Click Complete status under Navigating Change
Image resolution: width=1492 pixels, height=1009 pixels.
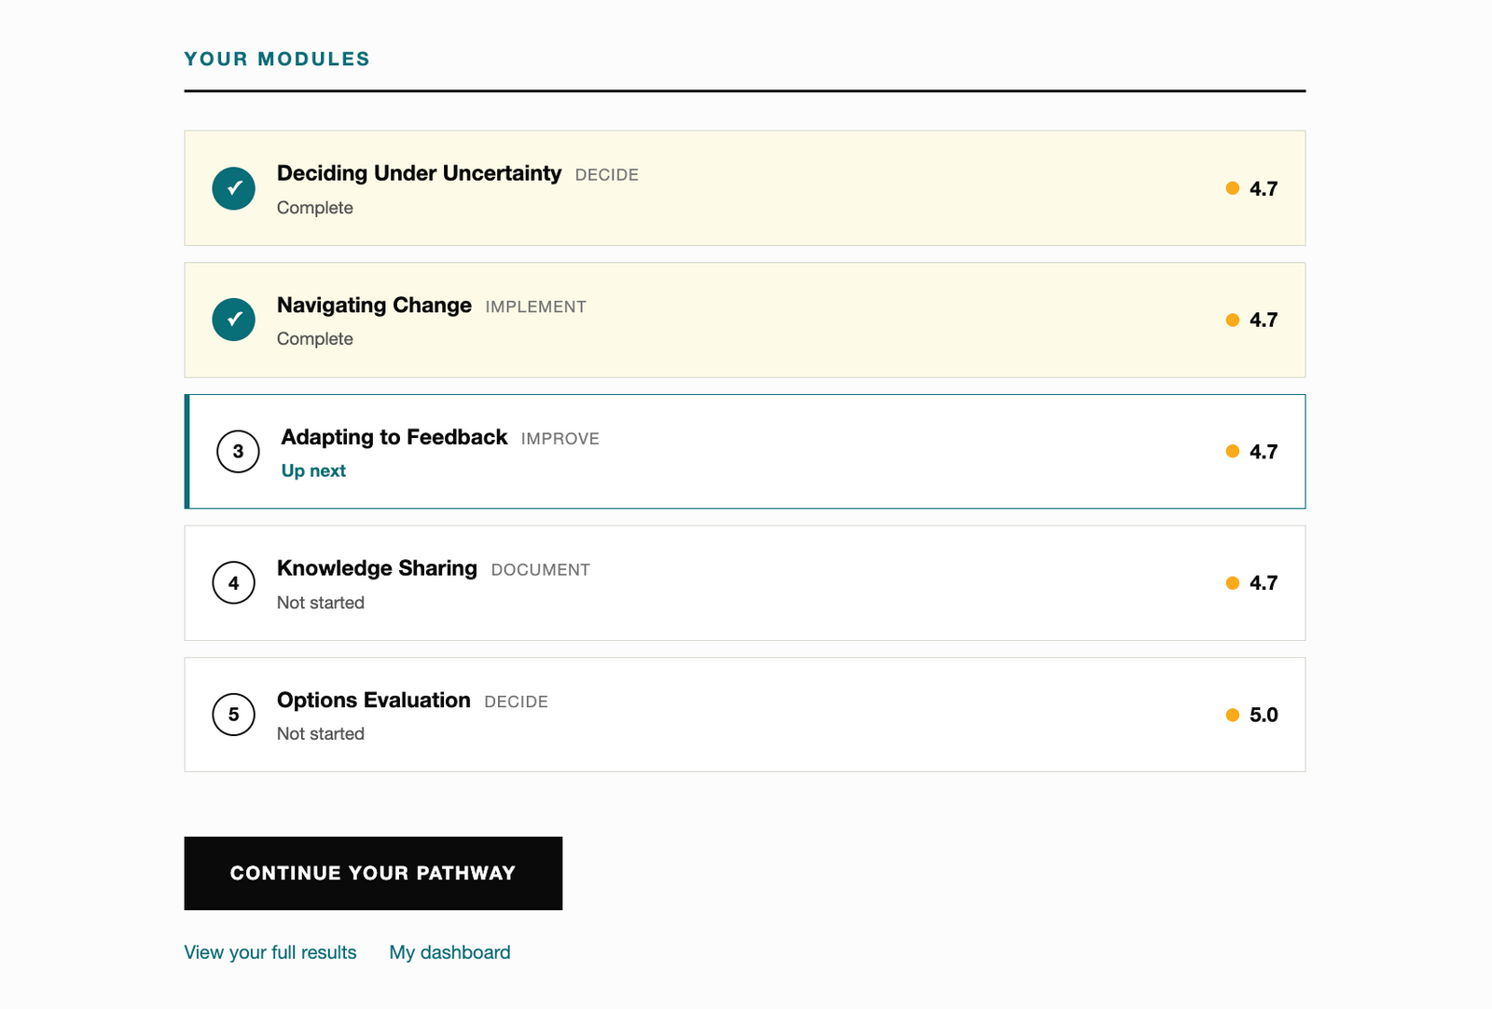315,339
